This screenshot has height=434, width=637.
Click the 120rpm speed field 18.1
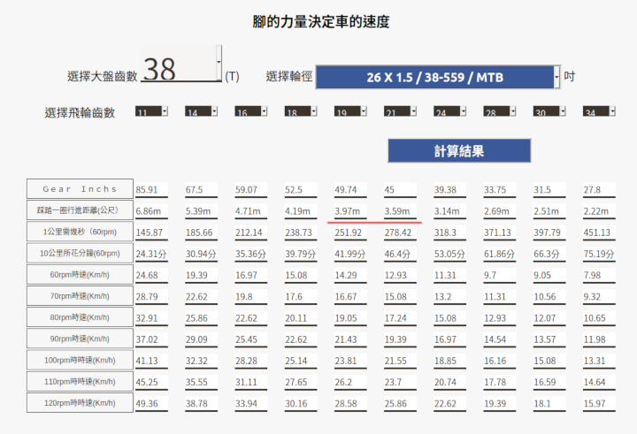[x=549, y=404]
